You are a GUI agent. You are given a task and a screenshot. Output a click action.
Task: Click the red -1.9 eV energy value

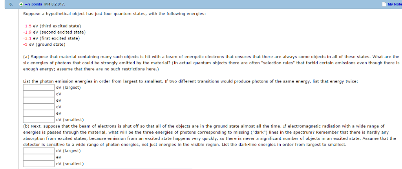click(x=27, y=32)
